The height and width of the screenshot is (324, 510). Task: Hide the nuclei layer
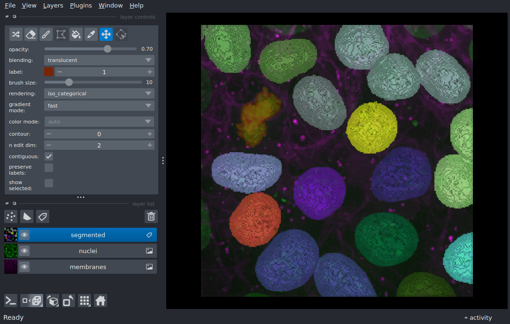[24, 251]
